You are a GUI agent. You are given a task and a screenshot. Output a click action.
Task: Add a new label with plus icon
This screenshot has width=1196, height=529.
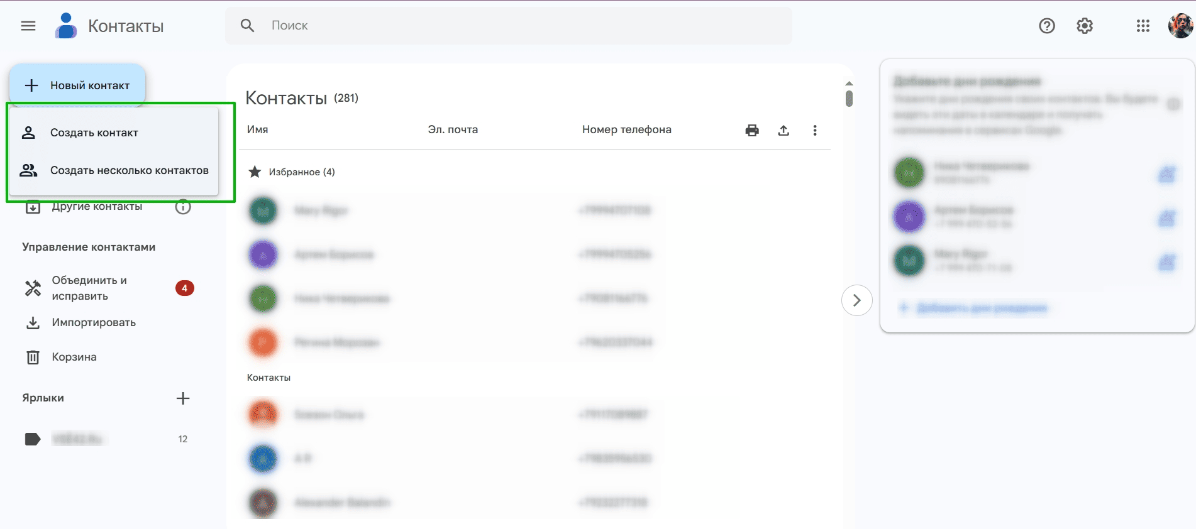click(x=183, y=398)
